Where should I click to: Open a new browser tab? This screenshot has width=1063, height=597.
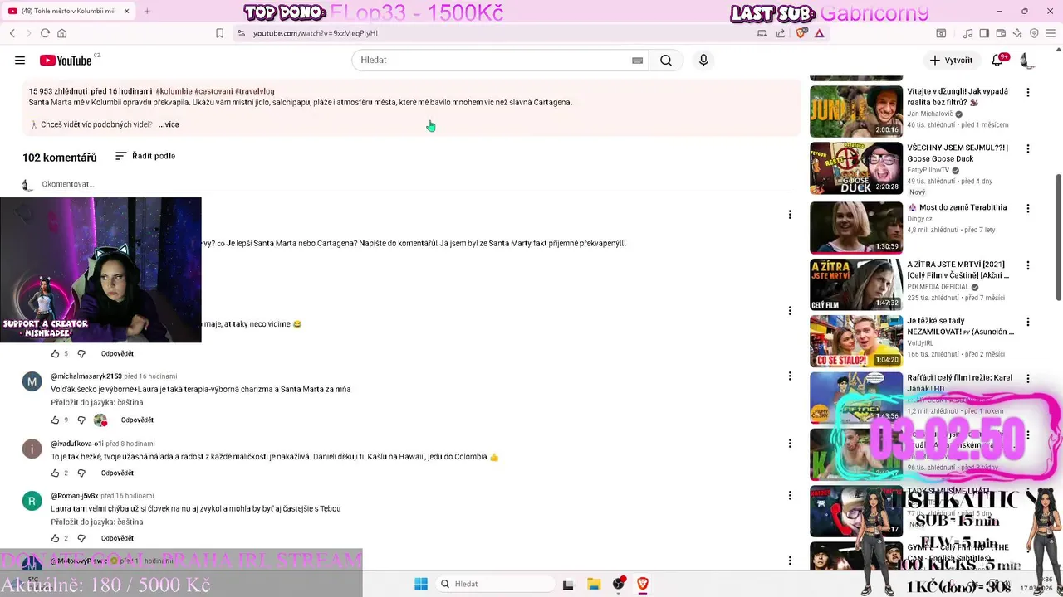[x=147, y=12]
